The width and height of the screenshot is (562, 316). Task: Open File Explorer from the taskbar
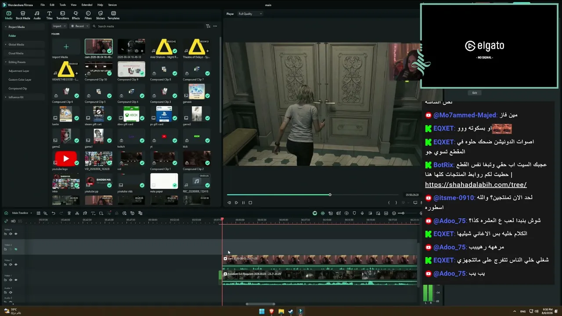point(281,312)
